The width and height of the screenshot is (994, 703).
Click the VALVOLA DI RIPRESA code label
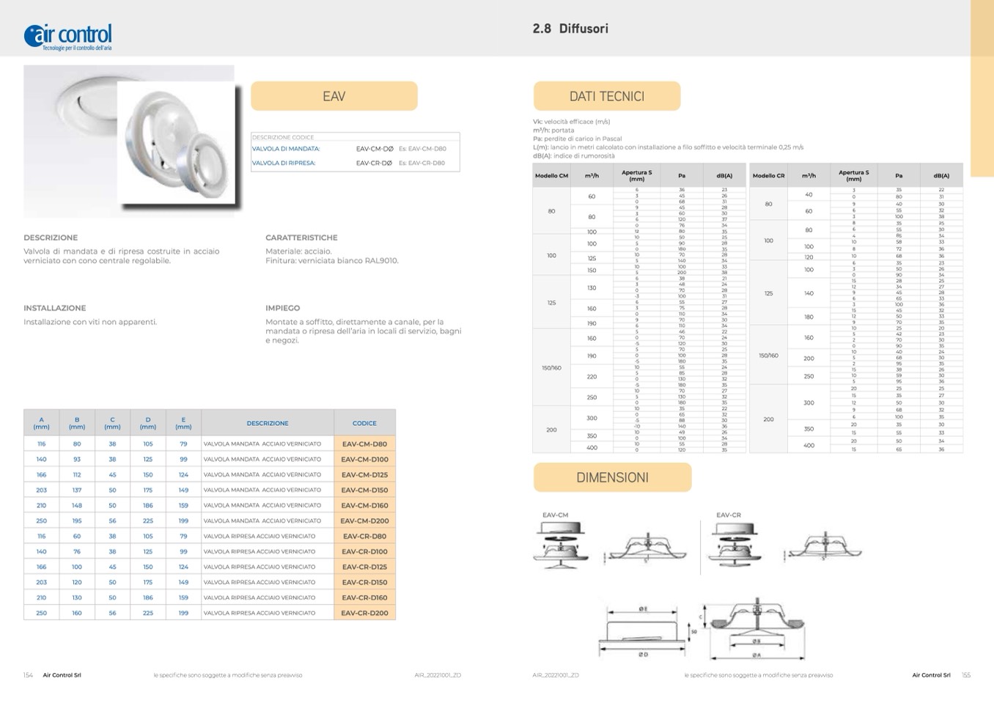(x=284, y=163)
